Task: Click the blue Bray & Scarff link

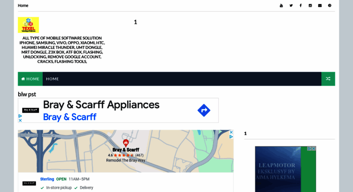Action: (x=70, y=117)
